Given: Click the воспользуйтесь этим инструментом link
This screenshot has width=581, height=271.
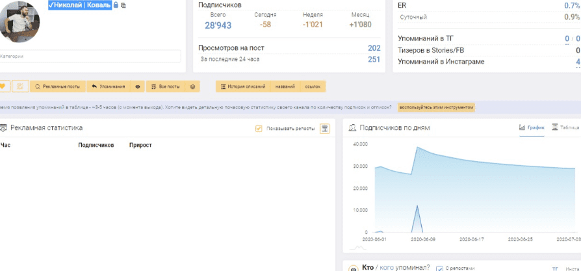Looking at the screenshot, I should pyautogui.click(x=435, y=107).
